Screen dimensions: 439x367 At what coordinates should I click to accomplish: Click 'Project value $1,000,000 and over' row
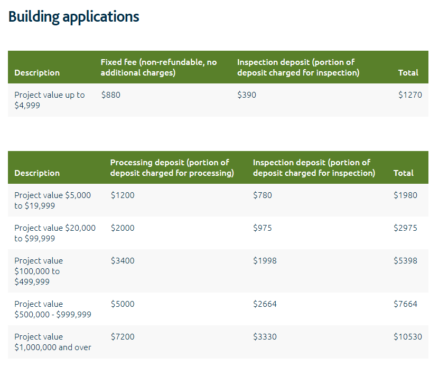pyautogui.click(x=53, y=342)
